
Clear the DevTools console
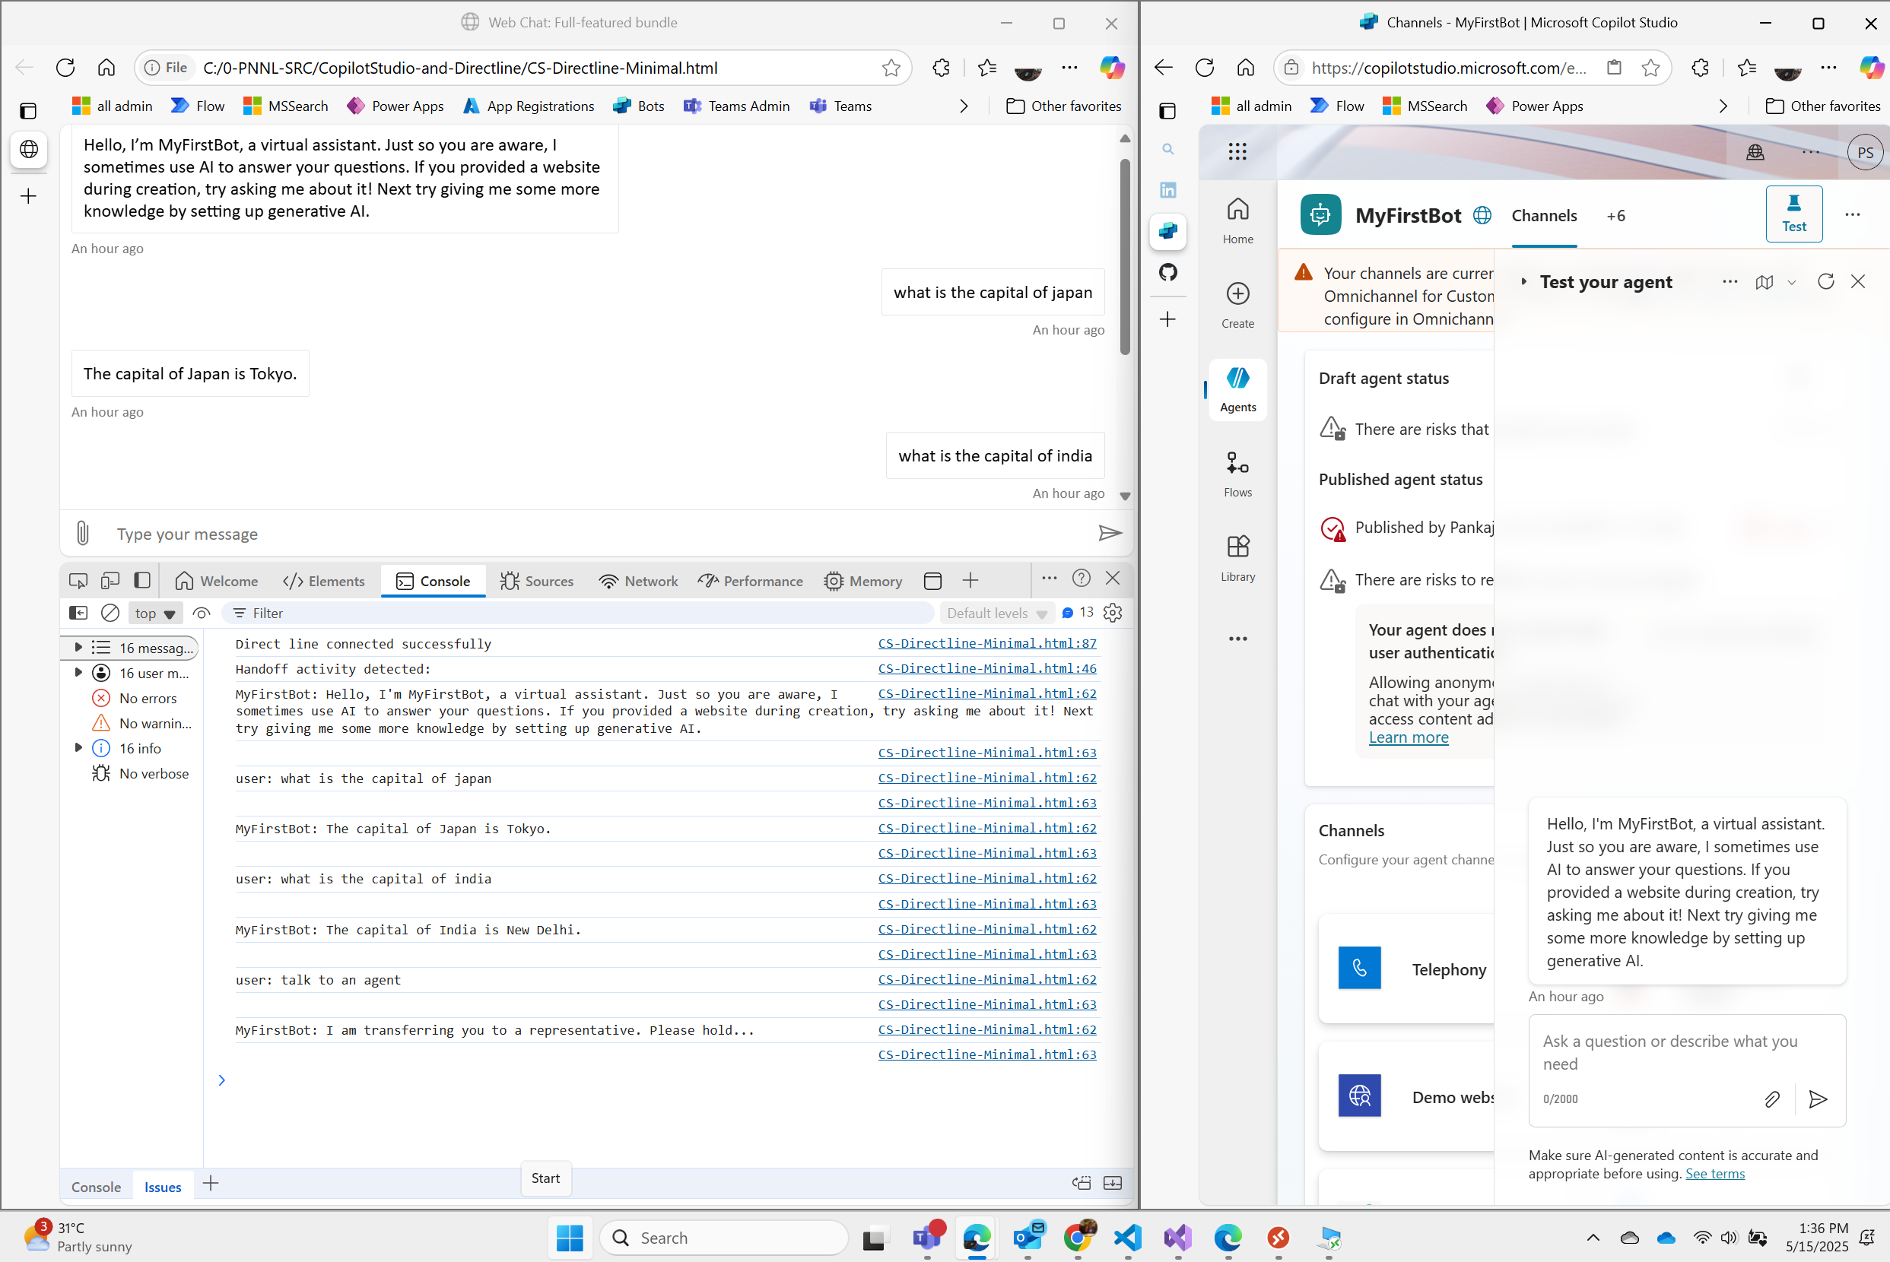coord(110,614)
